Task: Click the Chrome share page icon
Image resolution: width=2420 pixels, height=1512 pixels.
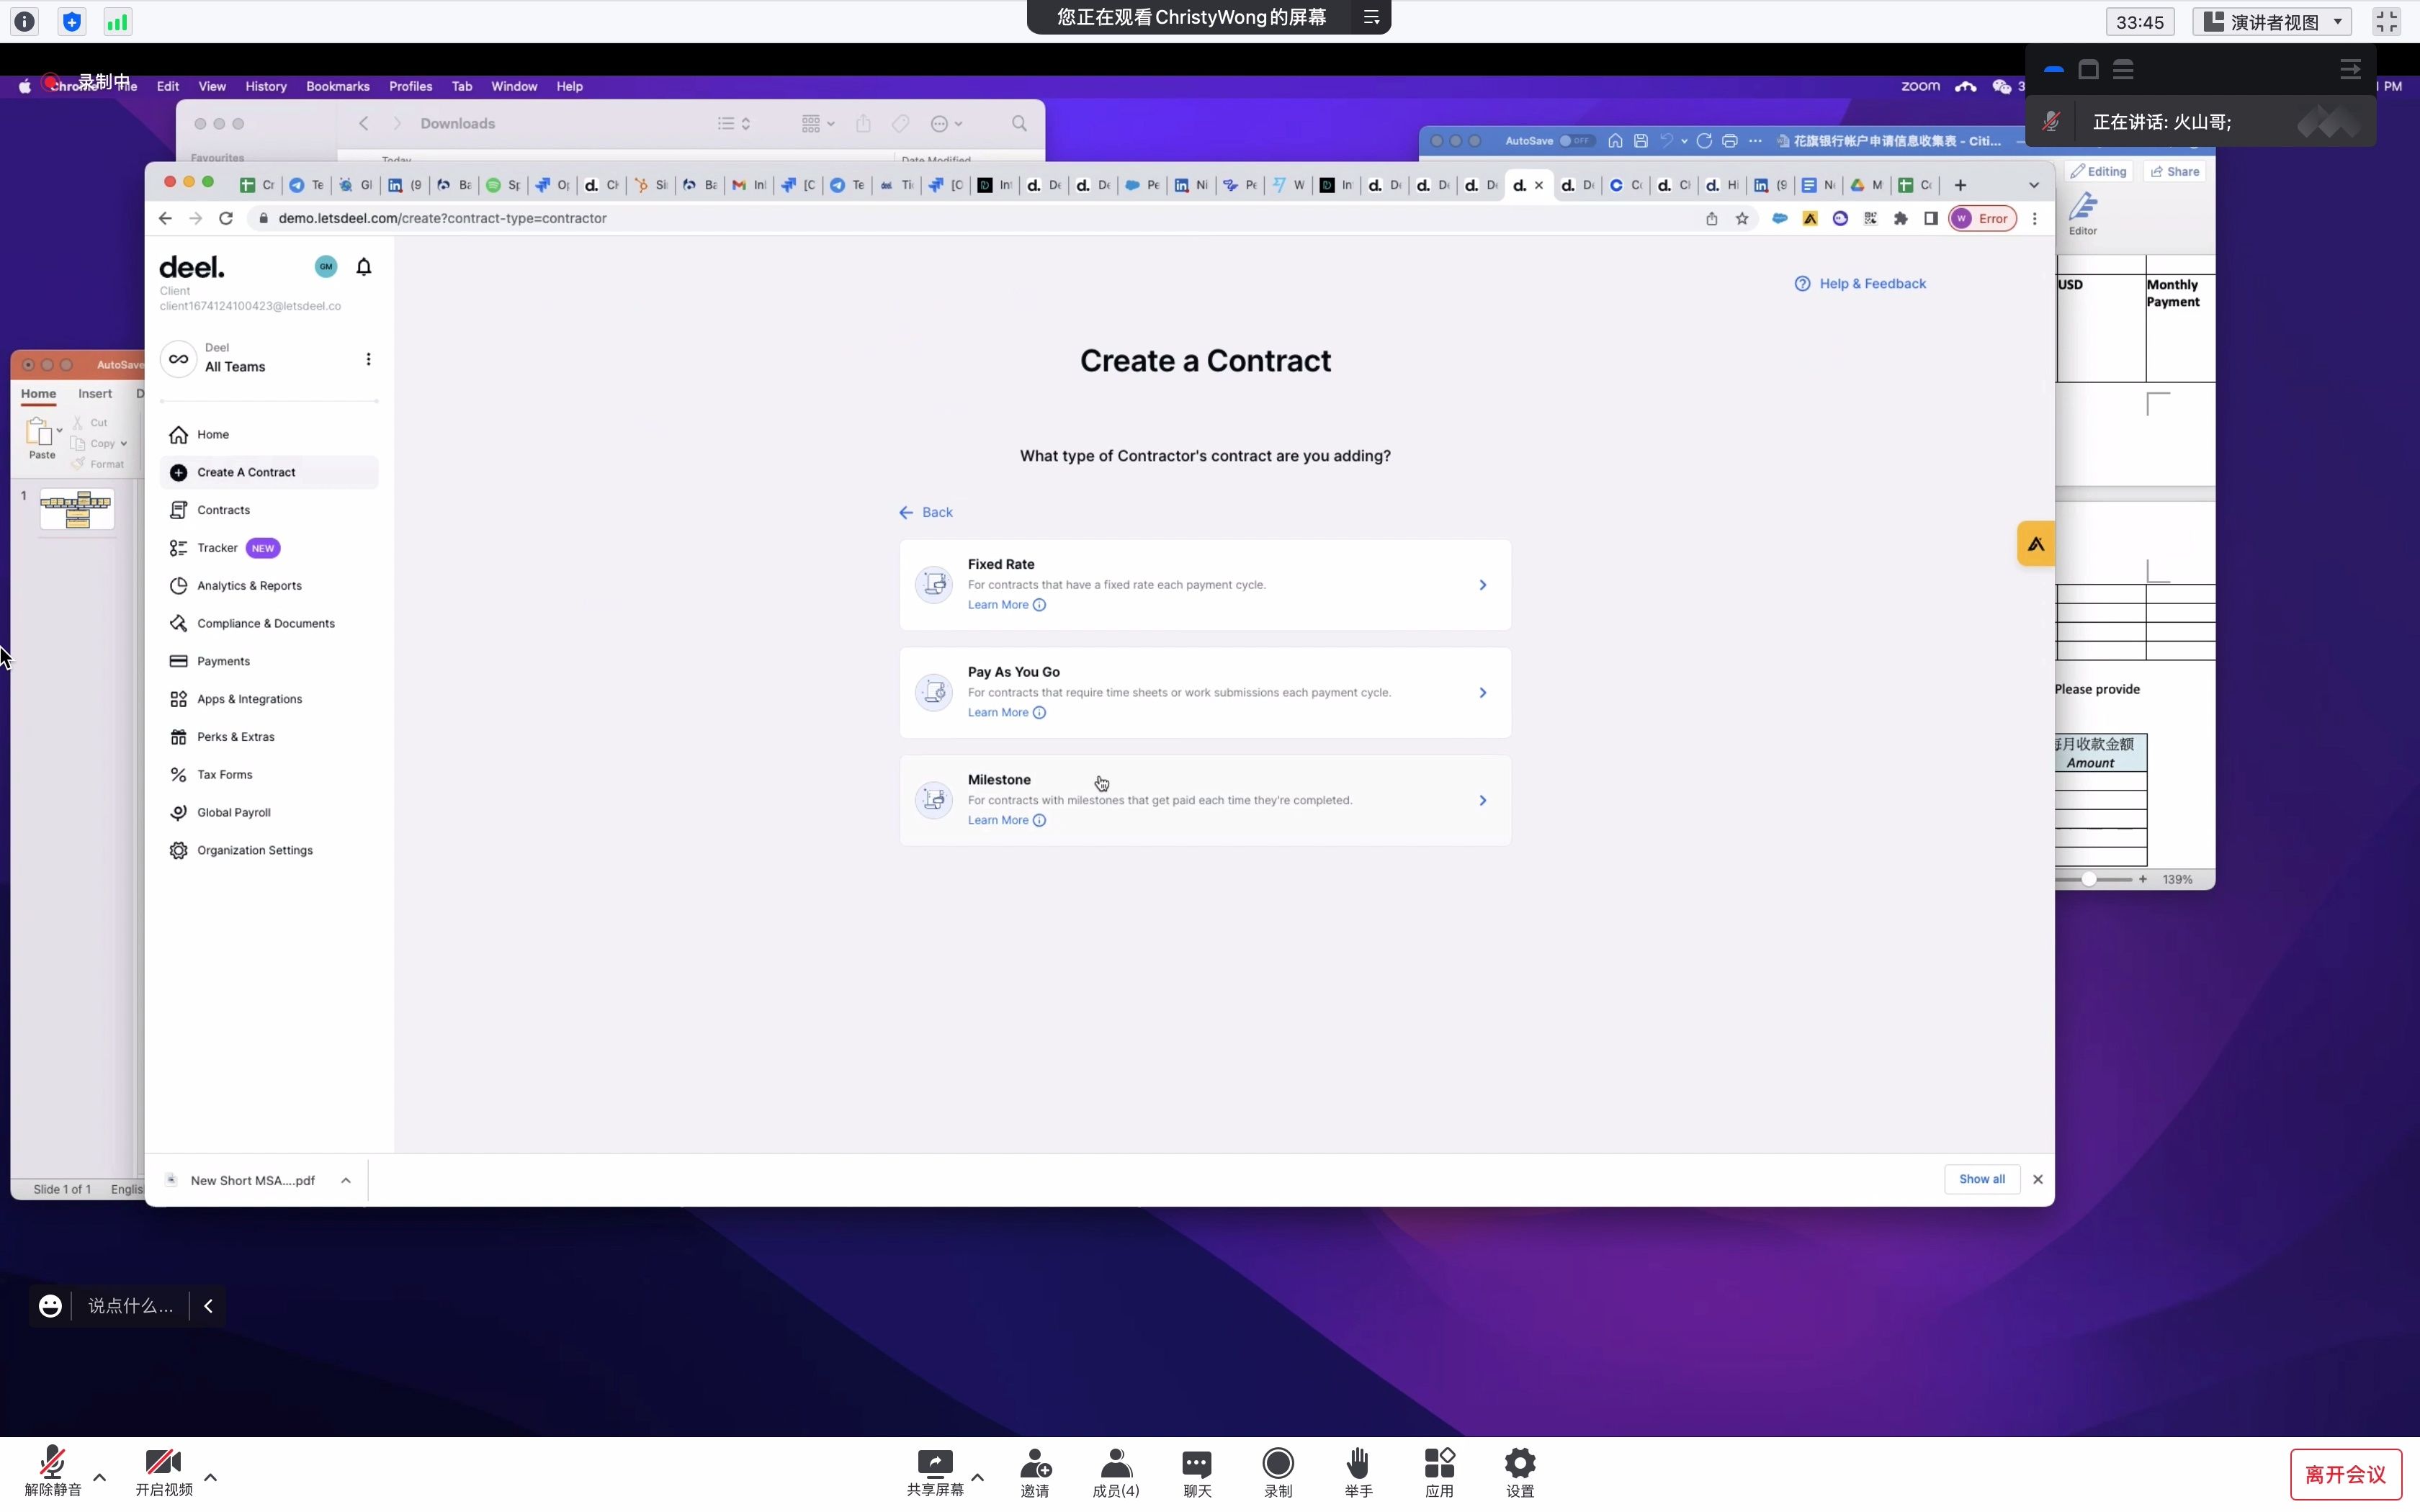Action: [1711, 219]
